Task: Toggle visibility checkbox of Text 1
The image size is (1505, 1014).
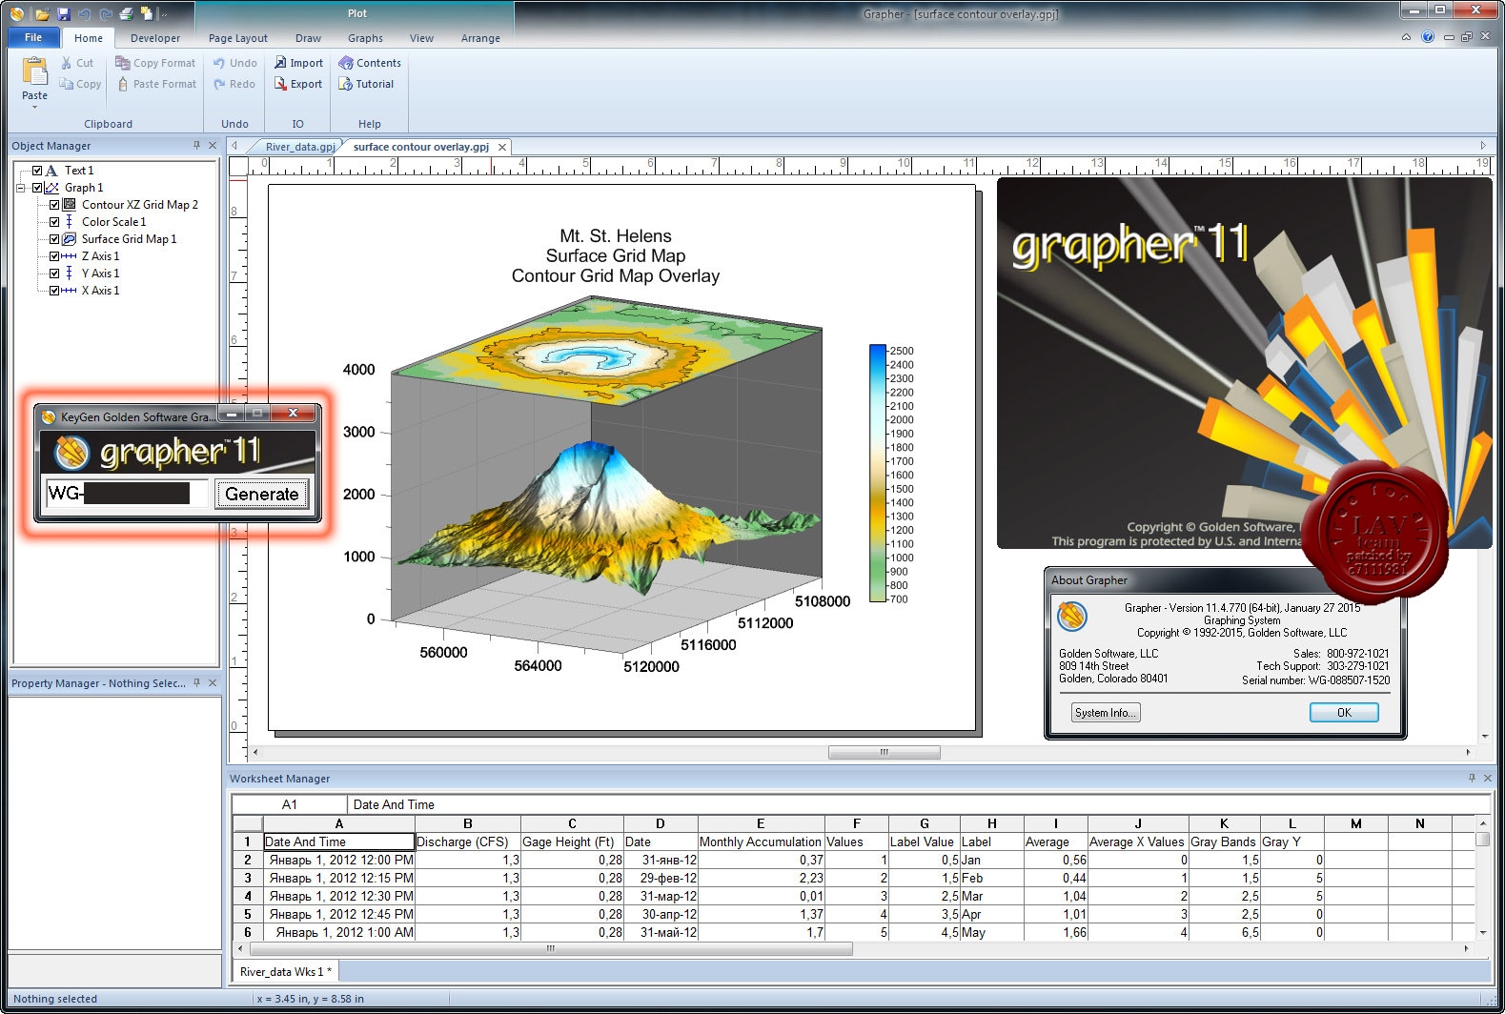Action: tap(37, 171)
